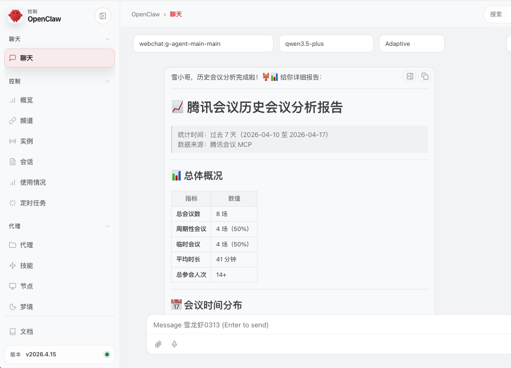
Task: Click the OpenClaw breadcrumb link
Action: [x=145, y=14]
